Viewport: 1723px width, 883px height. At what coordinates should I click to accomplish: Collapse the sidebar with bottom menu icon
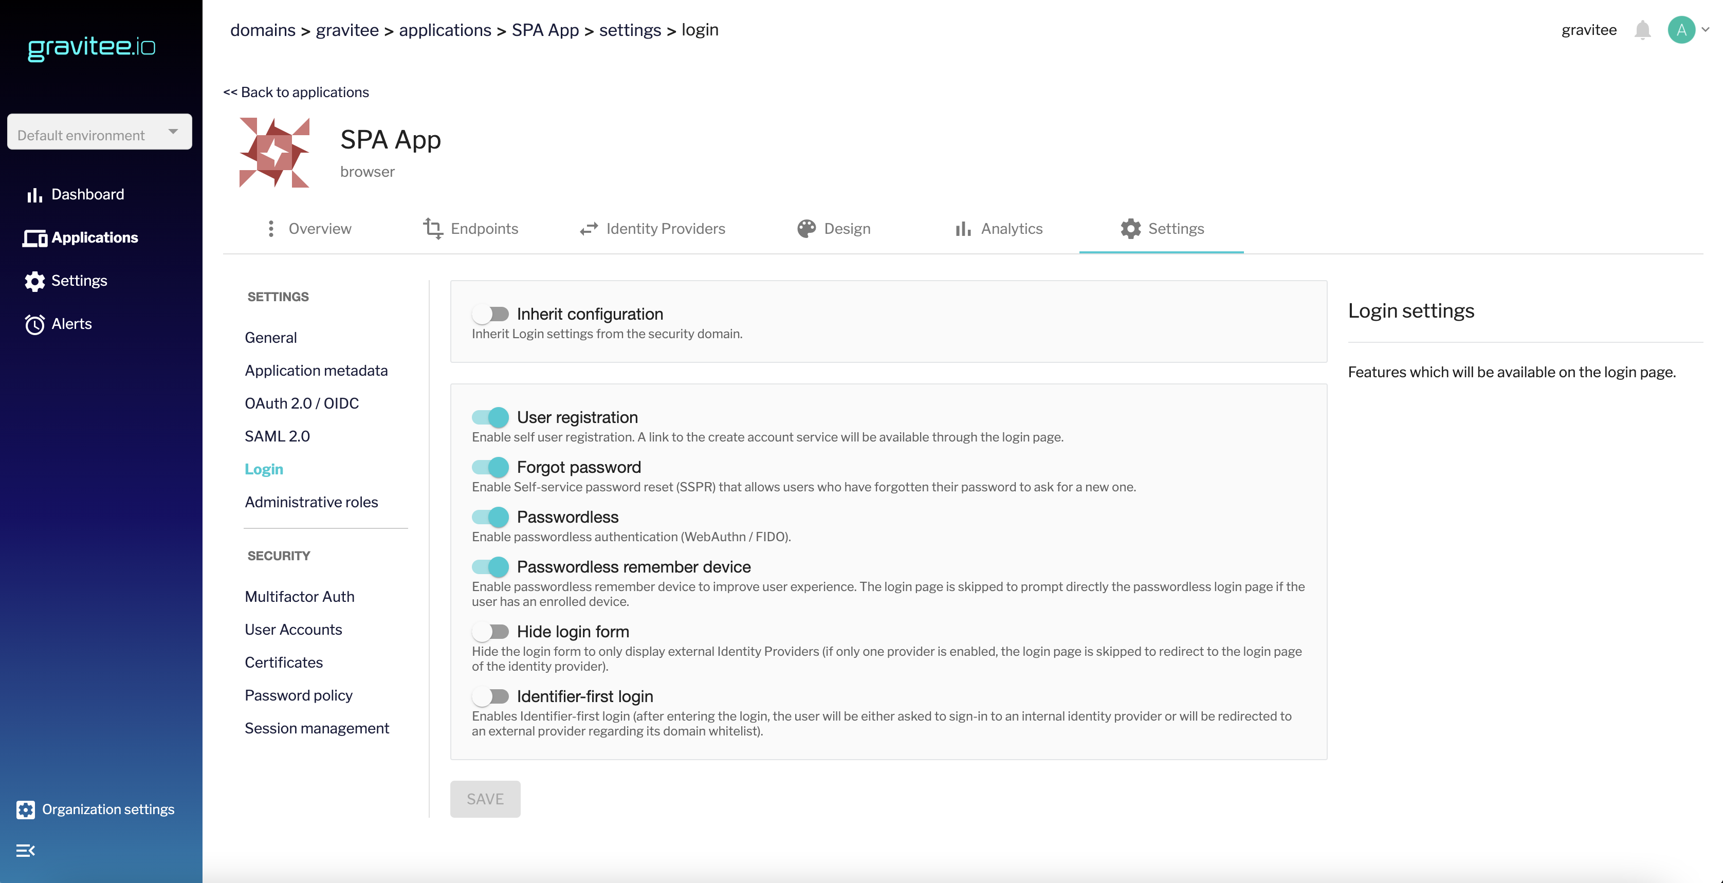click(x=25, y=850)
